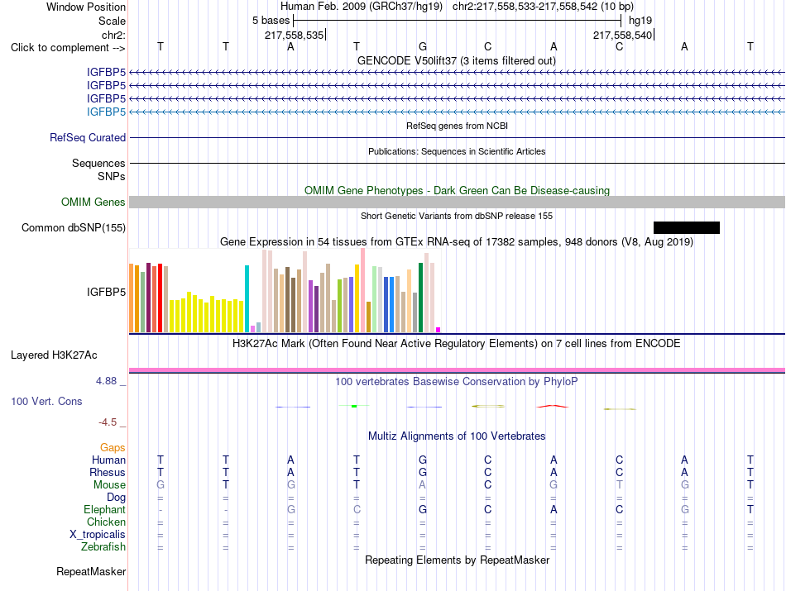Viewport: 786px width, 591px height.
Task: Click the Window Position track label
Action: click(86, 7)
